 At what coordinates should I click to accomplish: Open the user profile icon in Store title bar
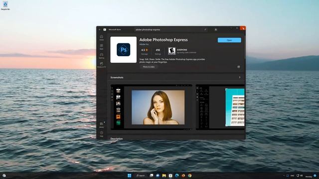(x=216, y=30)
